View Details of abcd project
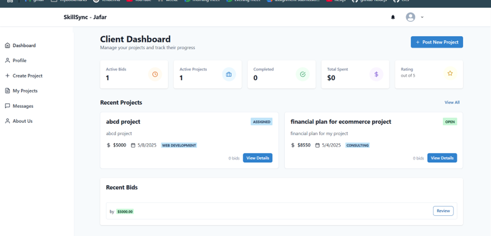Image resolution: width=491 pixels, height=236 pixels. pos(258,158)
